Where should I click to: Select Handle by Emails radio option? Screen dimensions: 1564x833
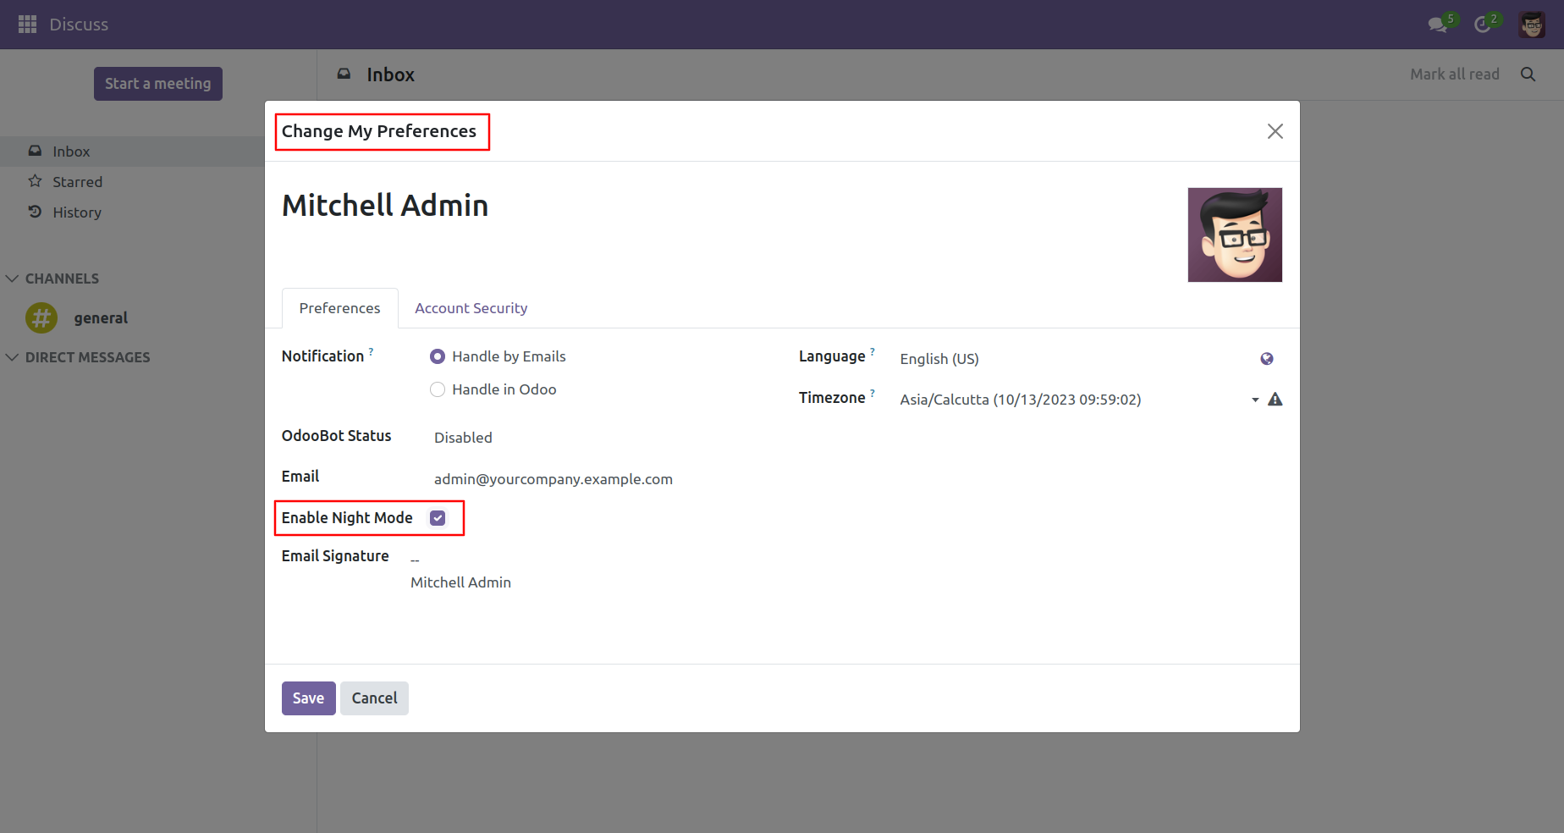(438, 356)
